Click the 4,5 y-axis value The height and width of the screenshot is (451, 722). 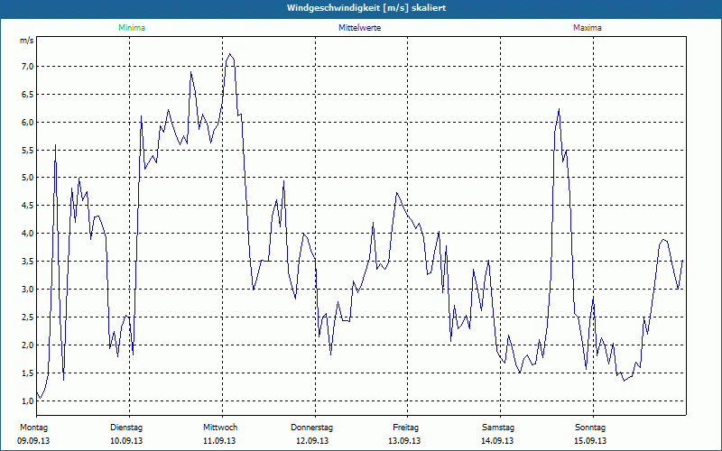28,206
